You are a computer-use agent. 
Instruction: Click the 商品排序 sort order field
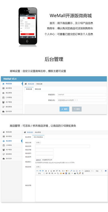44,157
